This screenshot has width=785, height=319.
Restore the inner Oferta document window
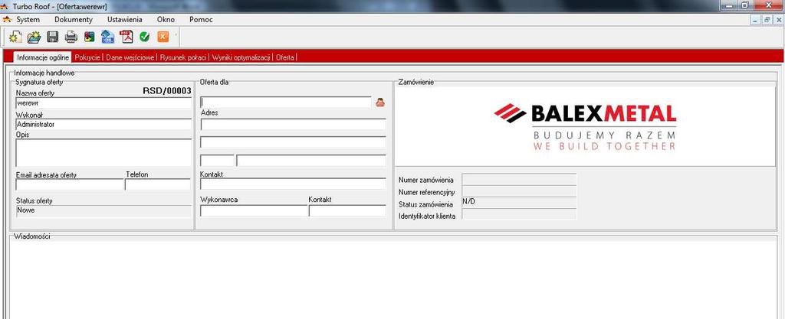767,20
